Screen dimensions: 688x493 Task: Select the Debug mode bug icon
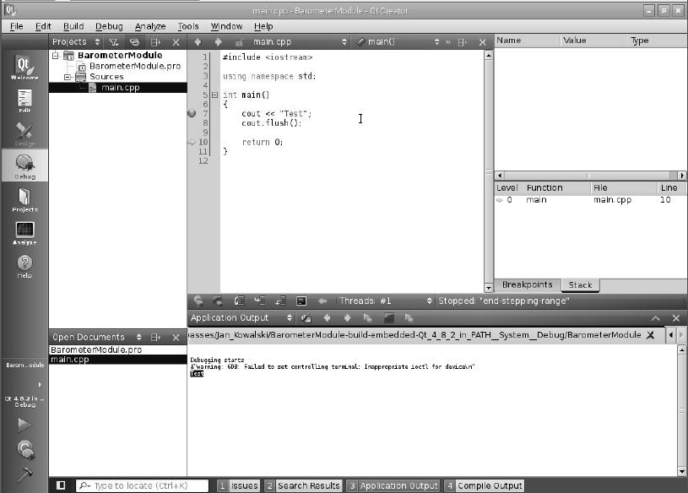[x=24, y=165]
